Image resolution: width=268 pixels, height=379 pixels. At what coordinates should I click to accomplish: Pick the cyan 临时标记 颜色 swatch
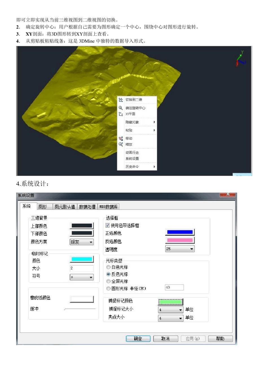(x=82, y=259)
